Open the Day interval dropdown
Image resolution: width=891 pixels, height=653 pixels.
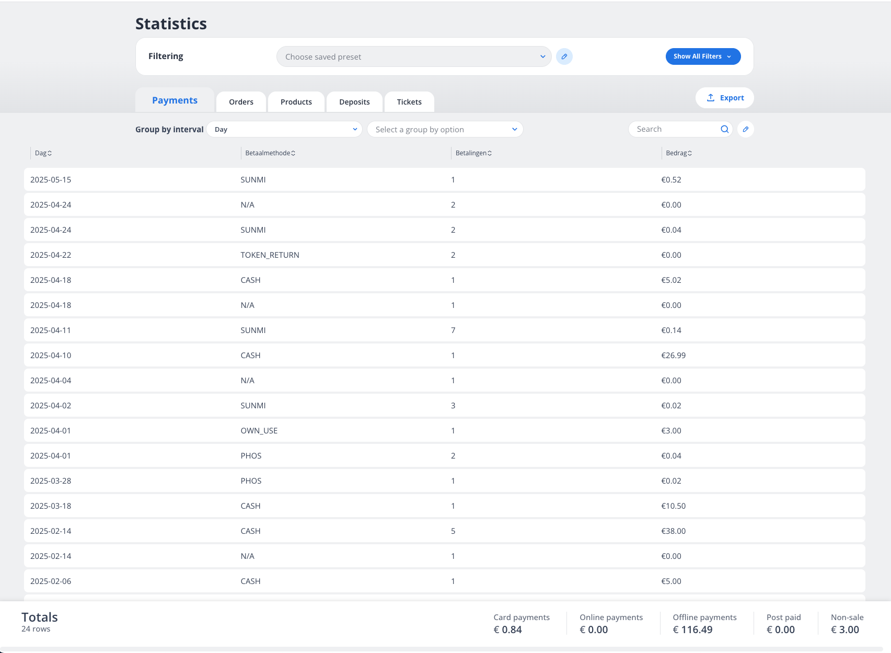tap(284, 129)
